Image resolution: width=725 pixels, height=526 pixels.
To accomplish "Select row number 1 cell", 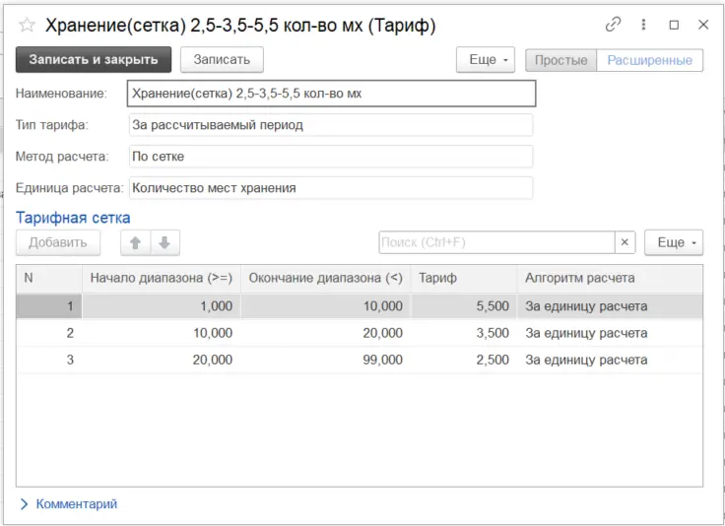I will tap(49, 306).
